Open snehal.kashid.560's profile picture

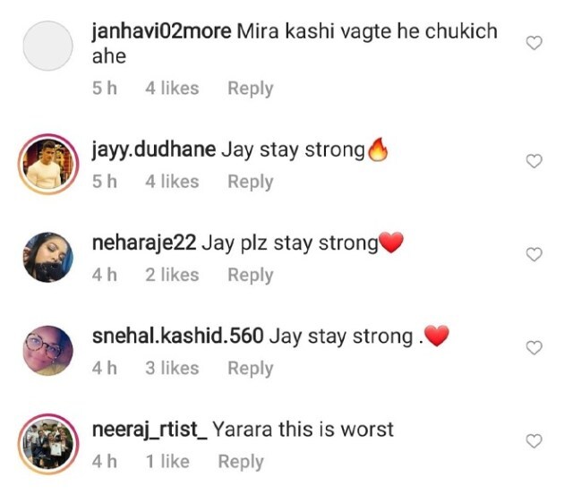(x=47, y=351)
